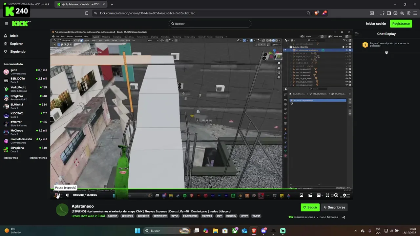
Task: Open recommended channel KIDOTA2
Action: [25, 115]
